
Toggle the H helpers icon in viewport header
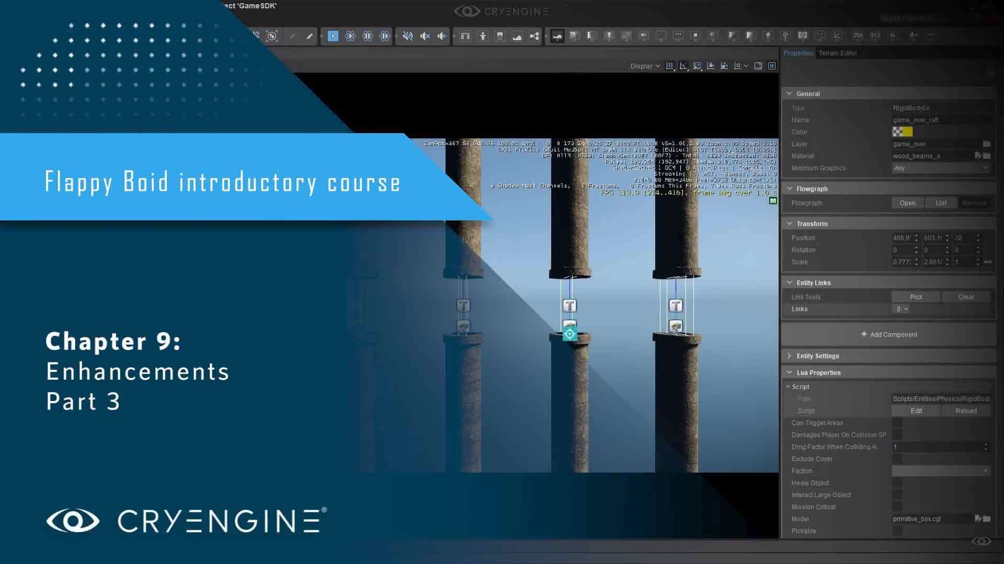point(772,66)
